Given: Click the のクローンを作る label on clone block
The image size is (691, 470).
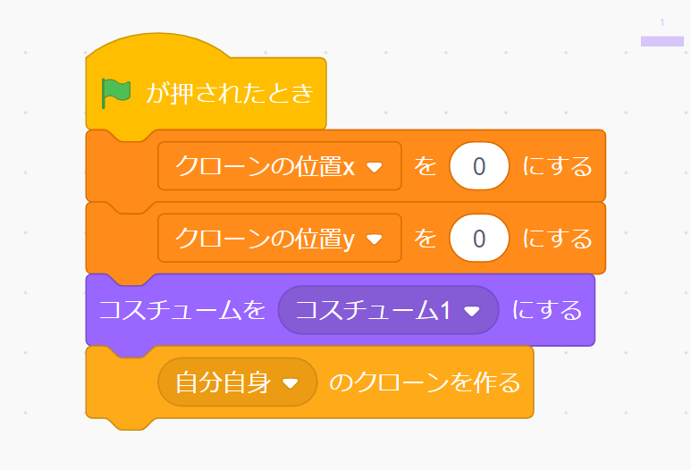Looking at the screenshot, I should 425,382.
